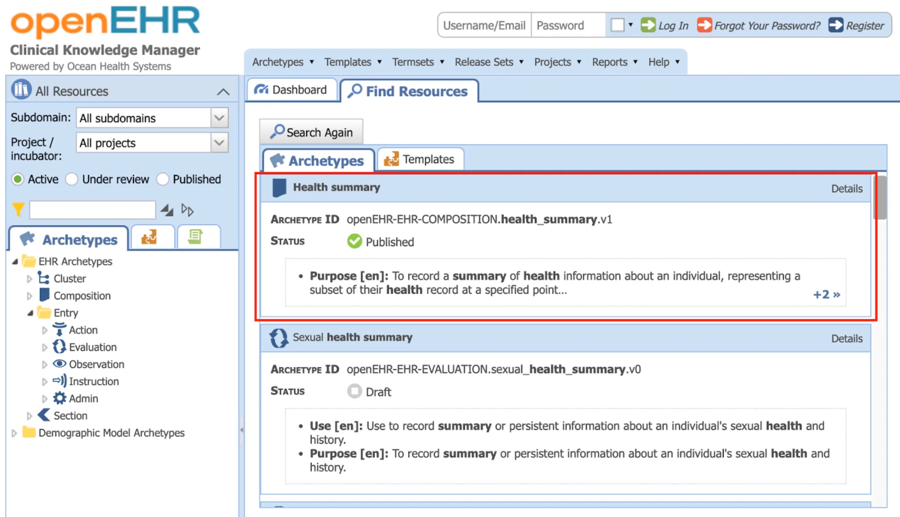Click the double-arrow fast-forward icon beside filter
This screenshot has height=517, width=900.
coord(187,209)
